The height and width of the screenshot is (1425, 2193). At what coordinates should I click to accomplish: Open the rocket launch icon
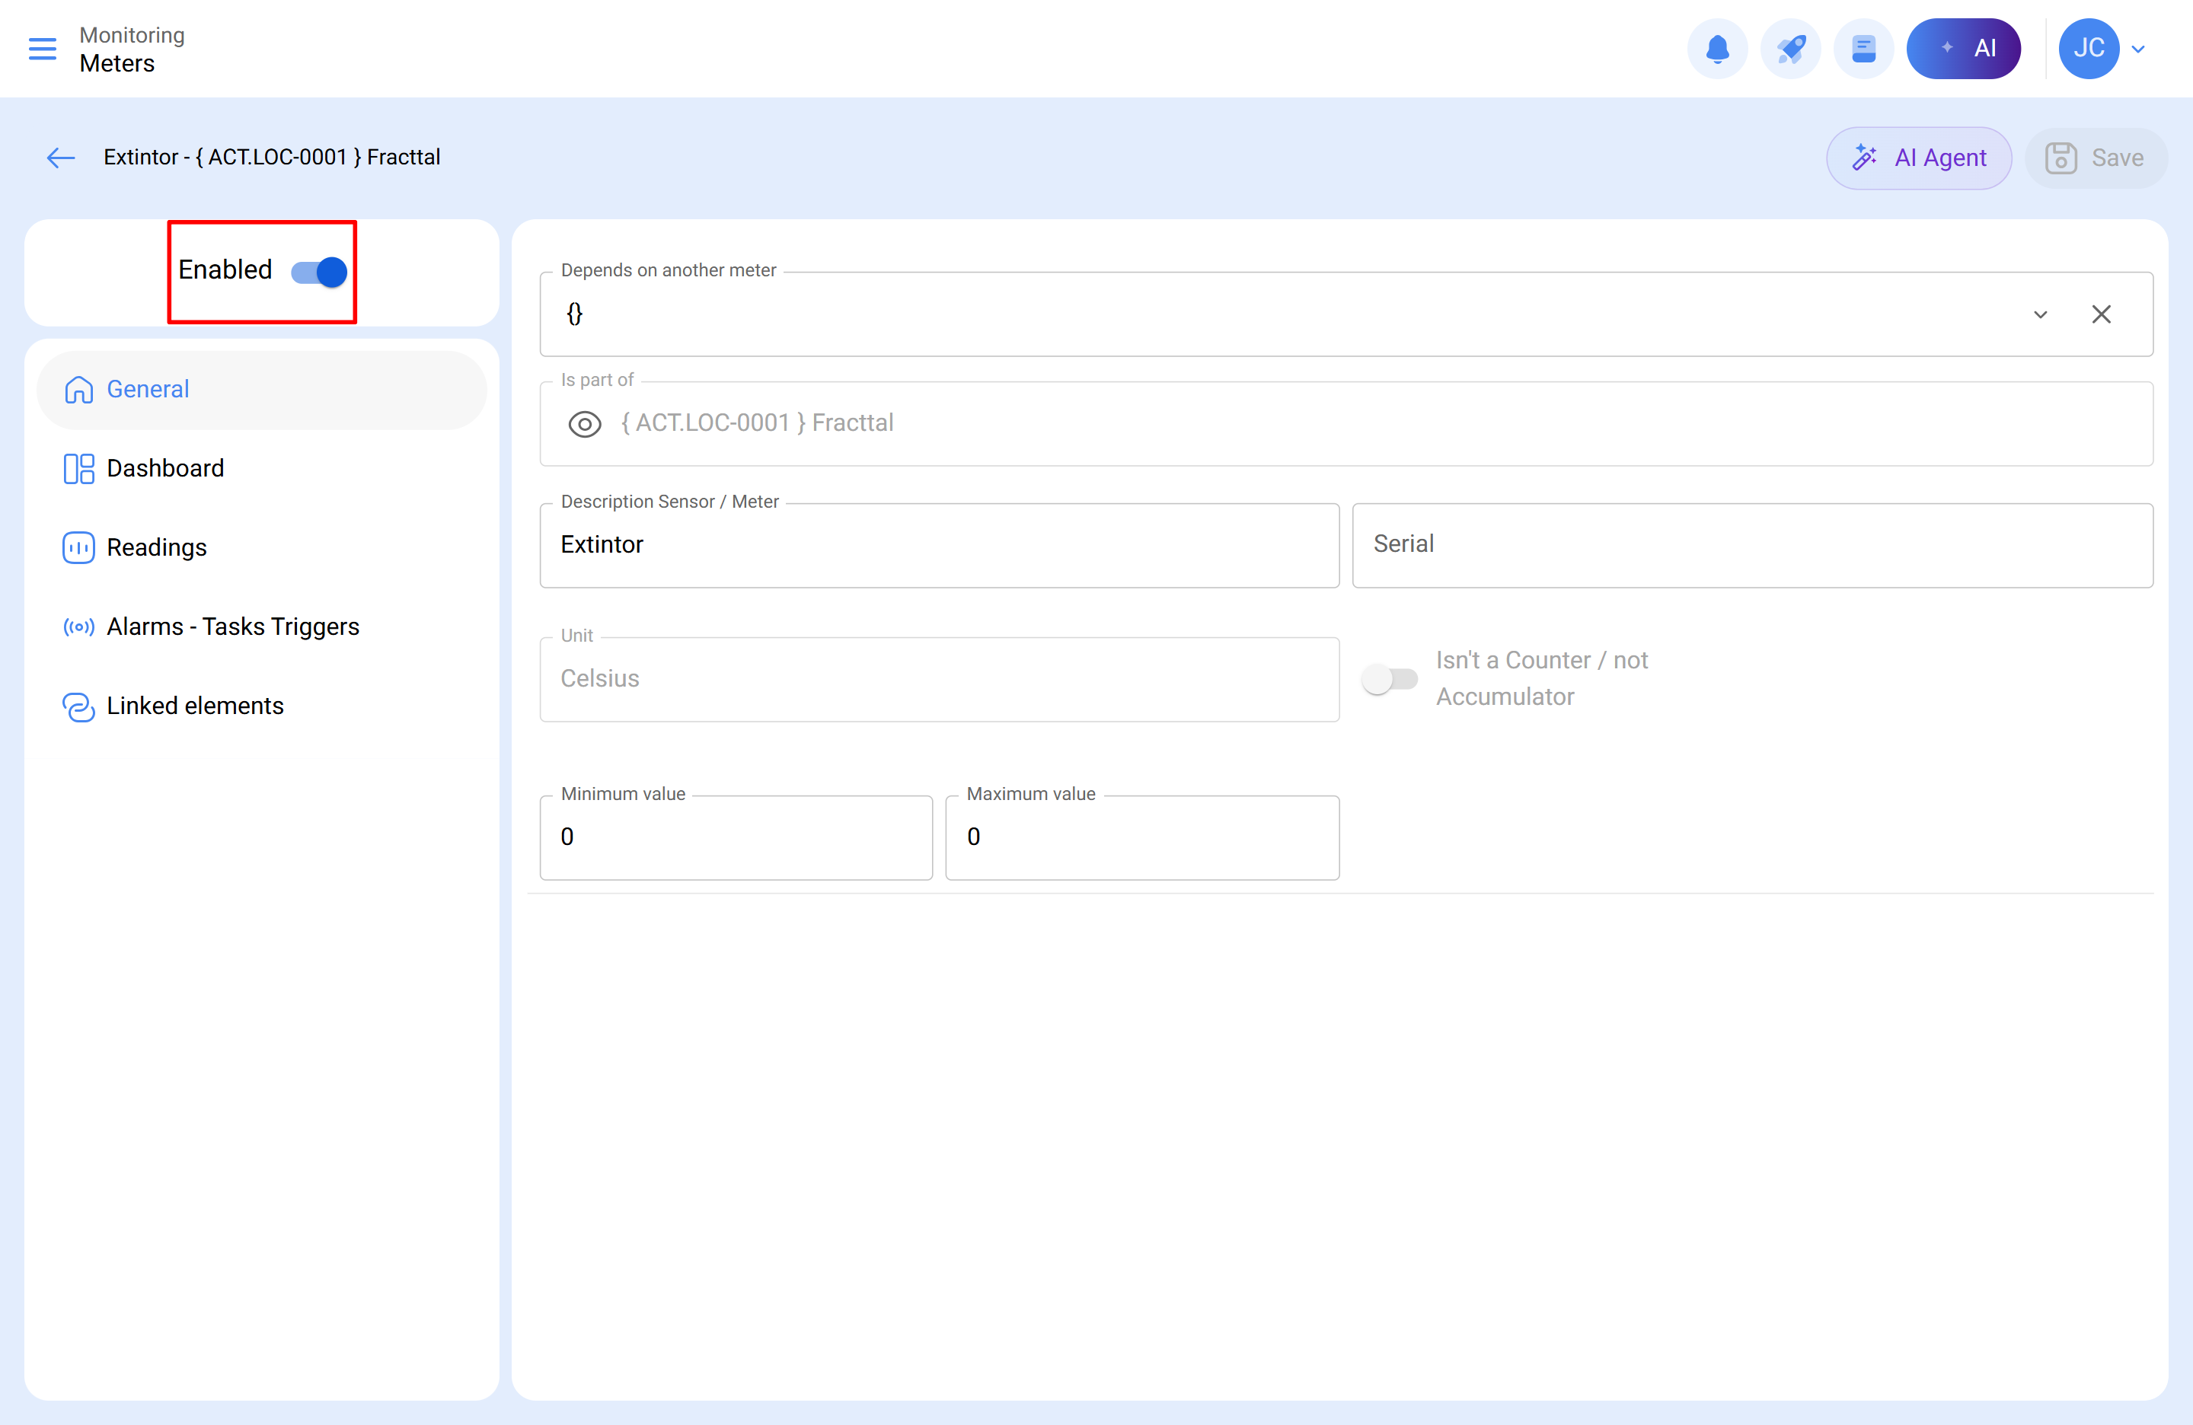[x=1789, y=49]
